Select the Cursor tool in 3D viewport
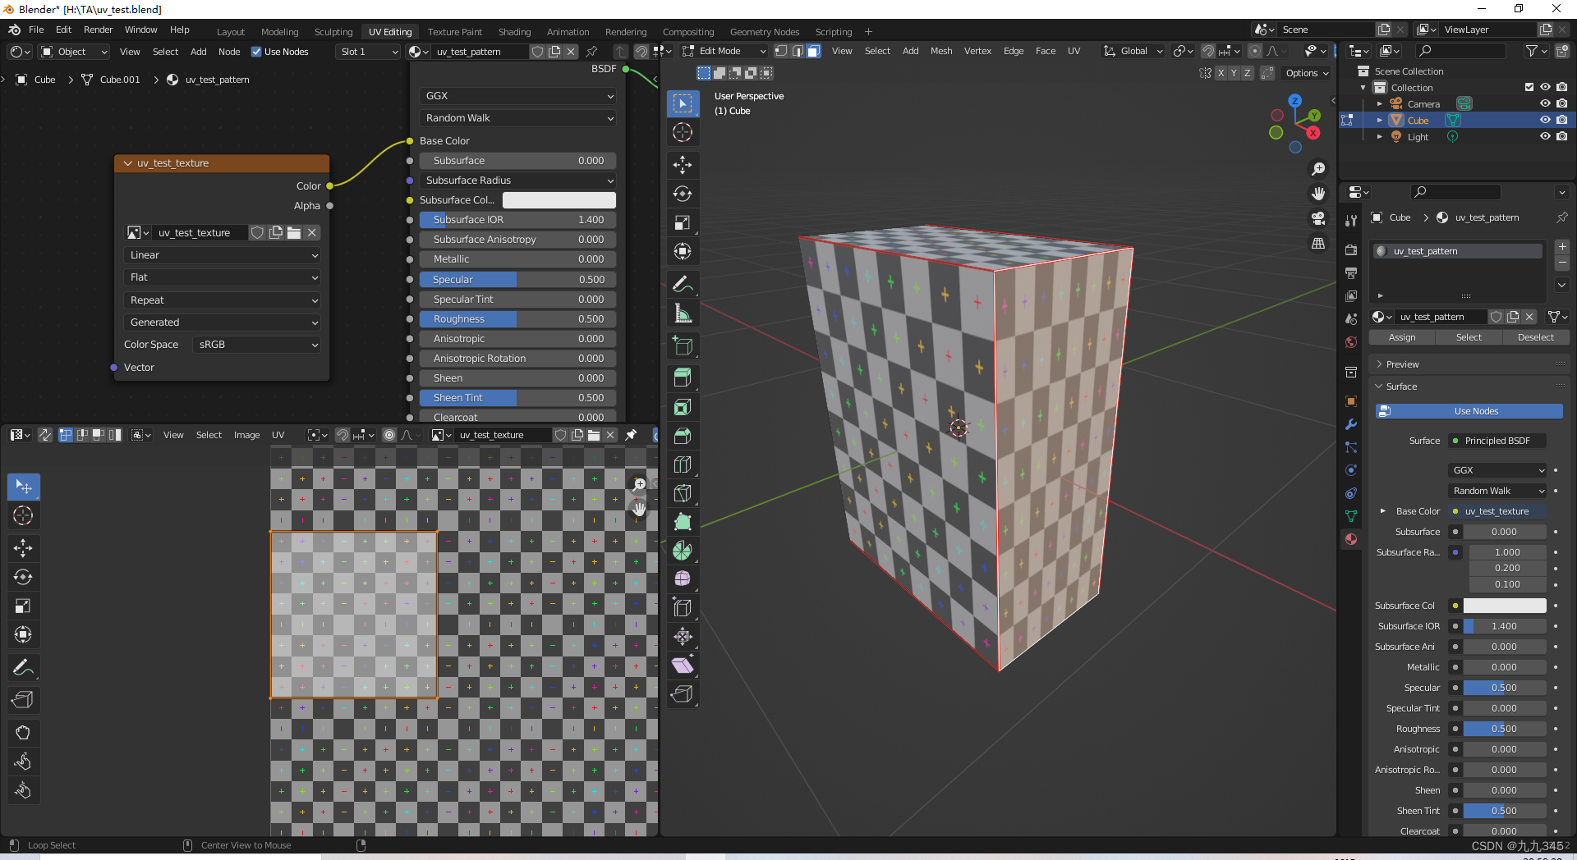1577x860 pixels. 683,132
